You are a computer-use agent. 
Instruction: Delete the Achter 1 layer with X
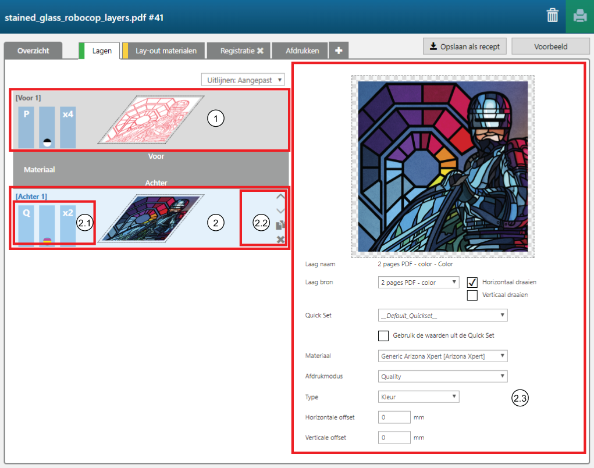click(x=280, y=240)
